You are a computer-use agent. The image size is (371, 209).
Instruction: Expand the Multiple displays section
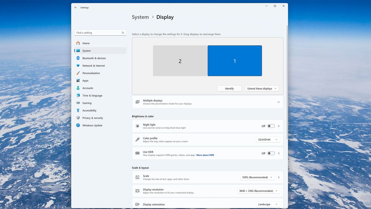click(278, 102)
